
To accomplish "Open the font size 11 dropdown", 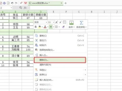I will click(54, 22).
